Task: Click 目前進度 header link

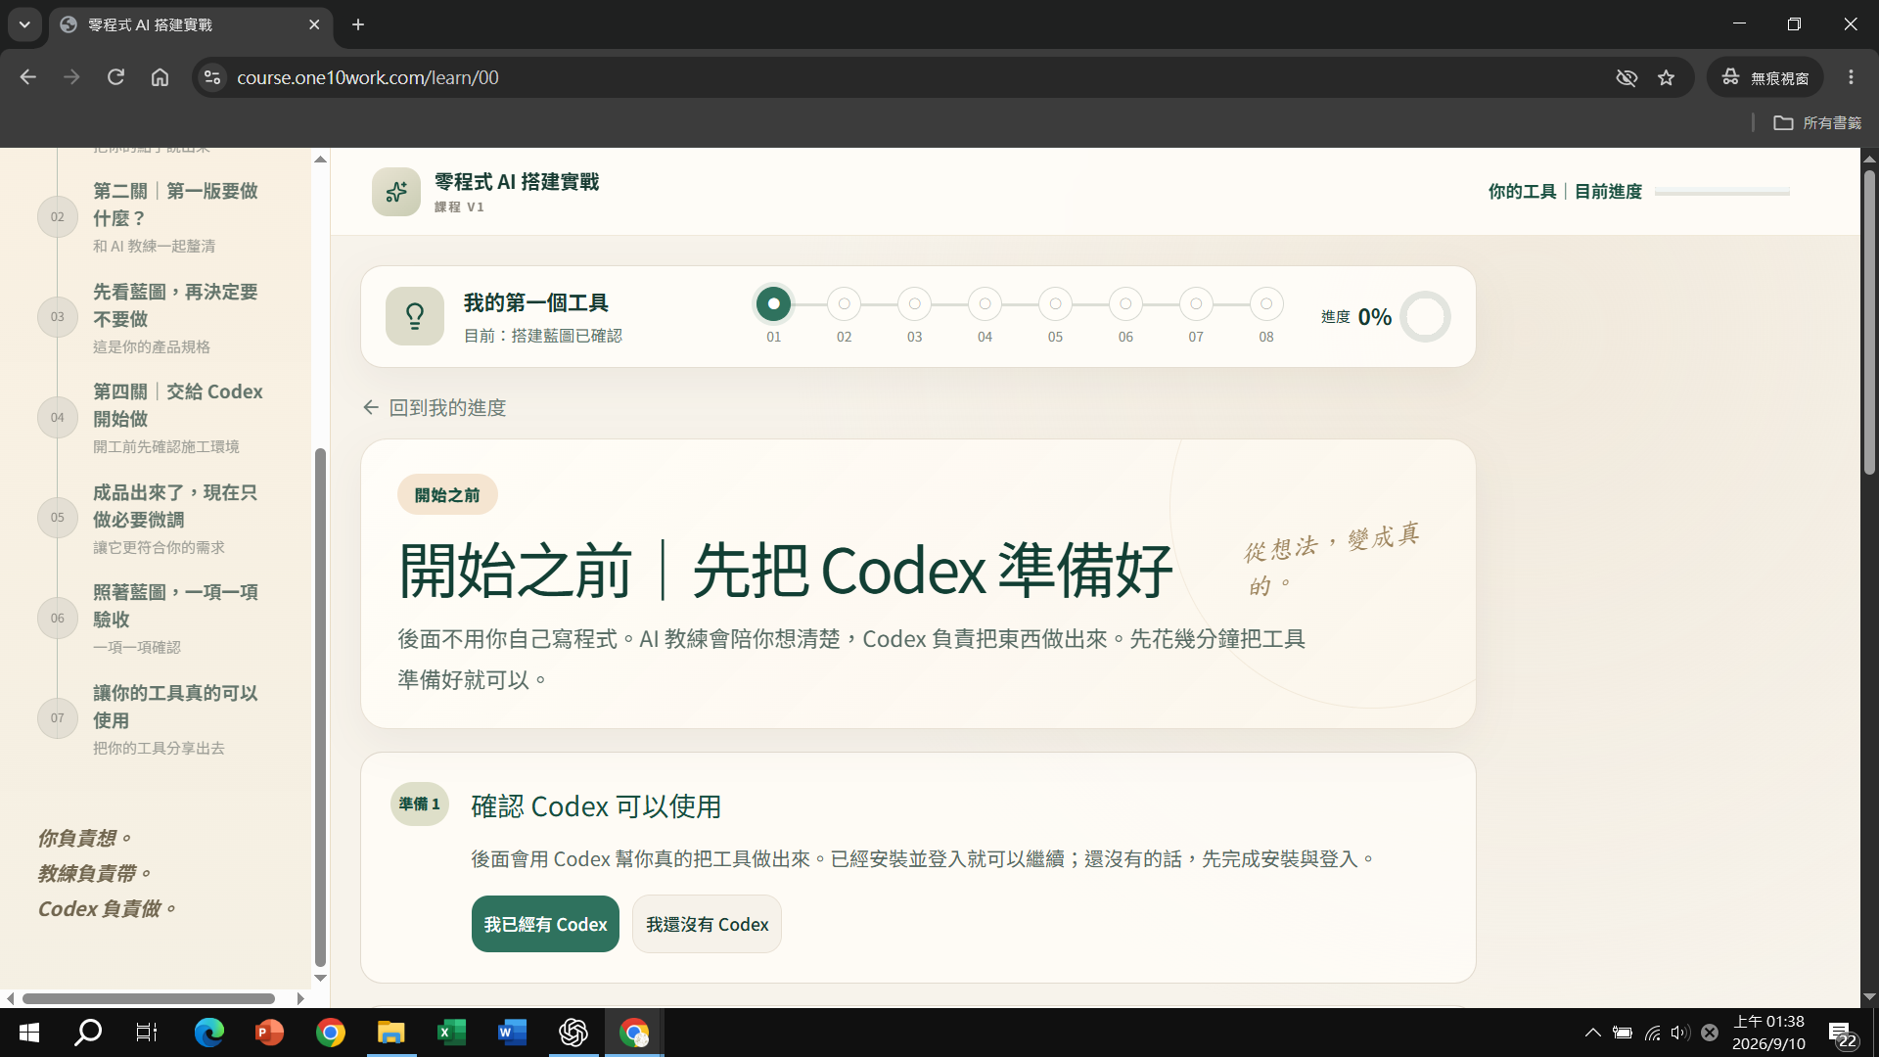Action: pyautogui.click(x=1608, y=192)
